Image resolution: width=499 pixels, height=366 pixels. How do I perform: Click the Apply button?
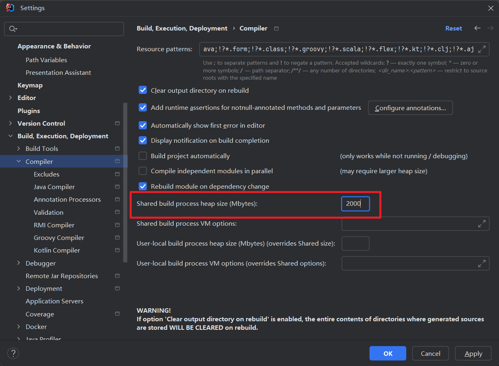(x=473, y=353)
